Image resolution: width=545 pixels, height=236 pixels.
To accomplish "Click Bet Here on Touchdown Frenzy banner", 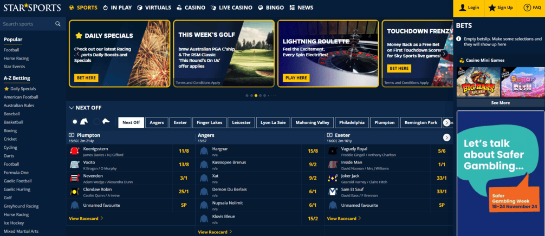I will (399, 69).
